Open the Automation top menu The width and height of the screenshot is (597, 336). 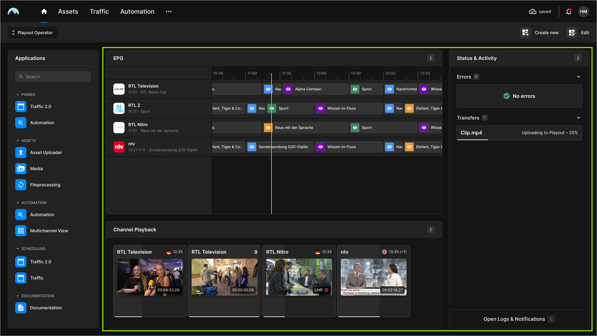point(137,11)
